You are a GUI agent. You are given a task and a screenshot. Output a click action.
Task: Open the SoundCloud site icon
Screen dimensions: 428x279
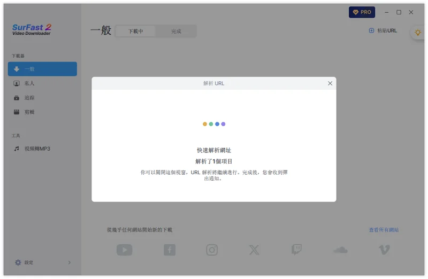(x=340, y=250)
